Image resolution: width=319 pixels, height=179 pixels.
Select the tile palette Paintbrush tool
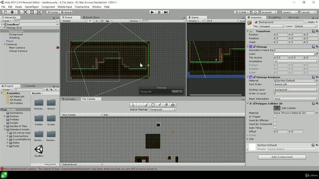coord(146,105)
